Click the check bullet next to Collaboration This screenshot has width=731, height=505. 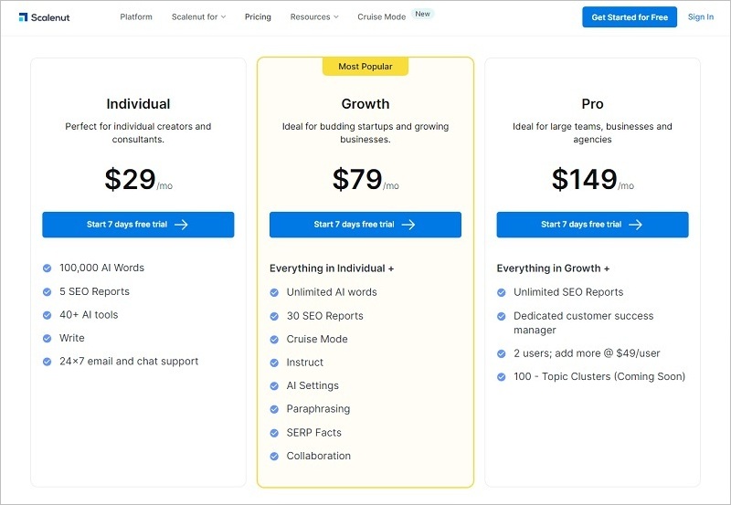pos(274,457)
